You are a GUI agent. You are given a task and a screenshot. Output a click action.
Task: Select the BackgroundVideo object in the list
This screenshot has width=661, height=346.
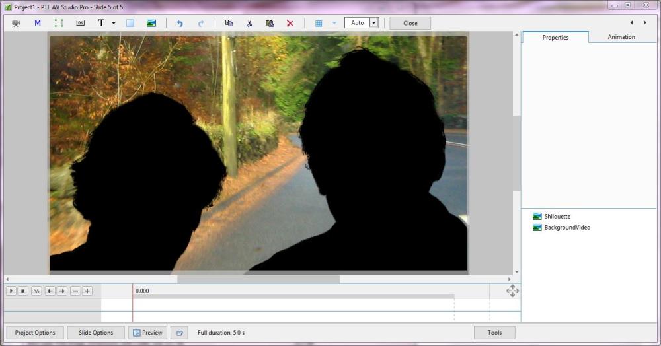tap(566, 228)
